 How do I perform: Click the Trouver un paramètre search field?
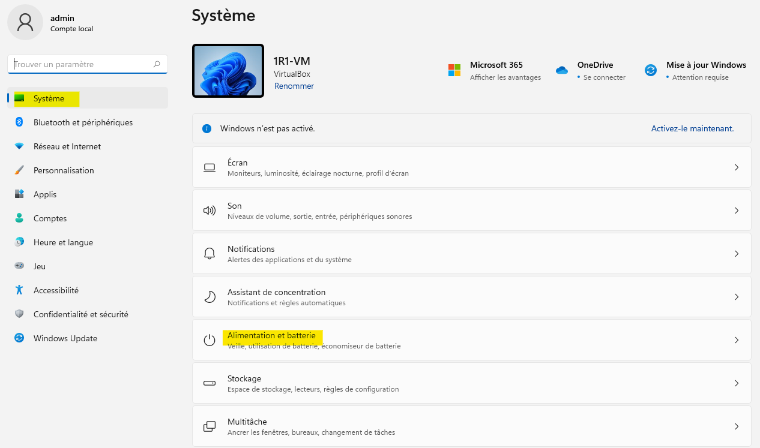point(81,64)
